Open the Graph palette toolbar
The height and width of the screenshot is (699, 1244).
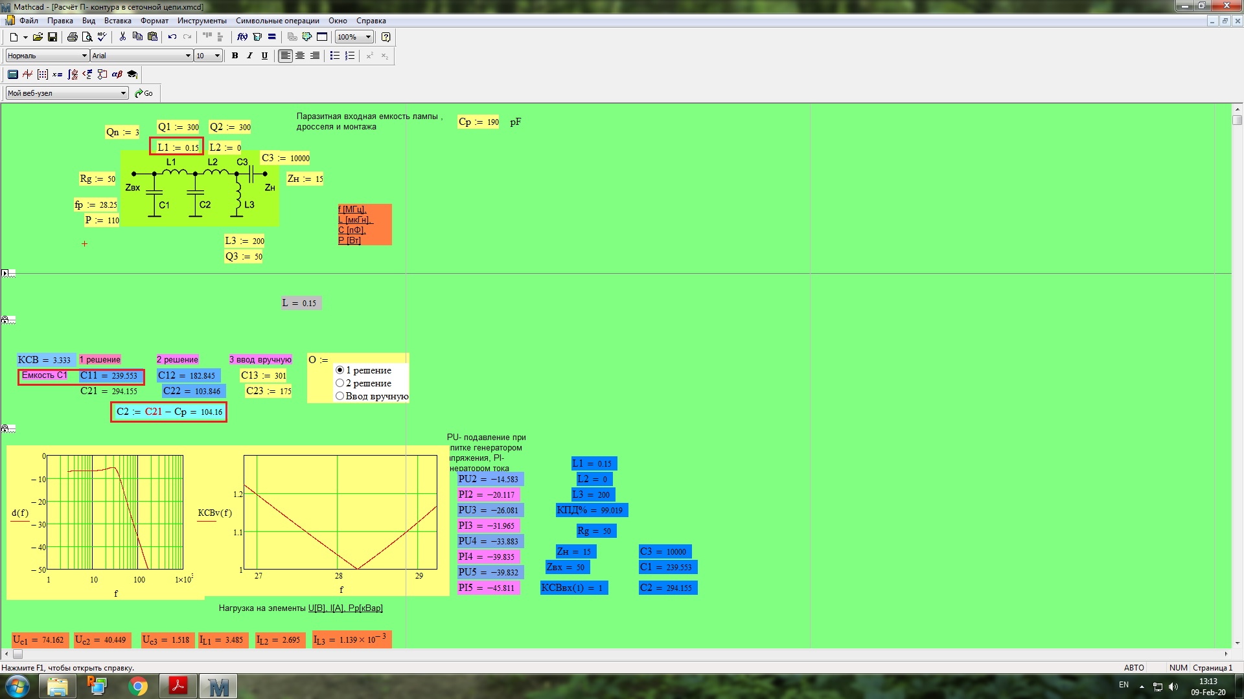(28, 74)
